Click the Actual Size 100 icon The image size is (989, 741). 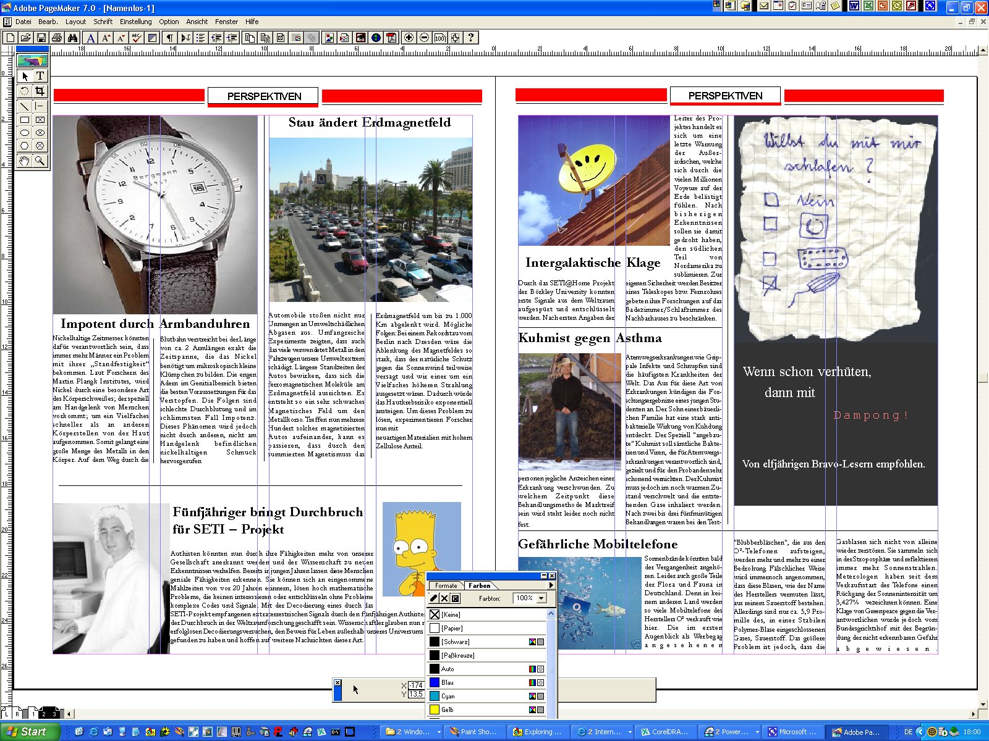439,38
